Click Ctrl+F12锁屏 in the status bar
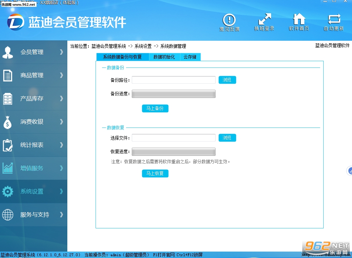The width and height of the screenshot is (352, 258). [190, 255]
